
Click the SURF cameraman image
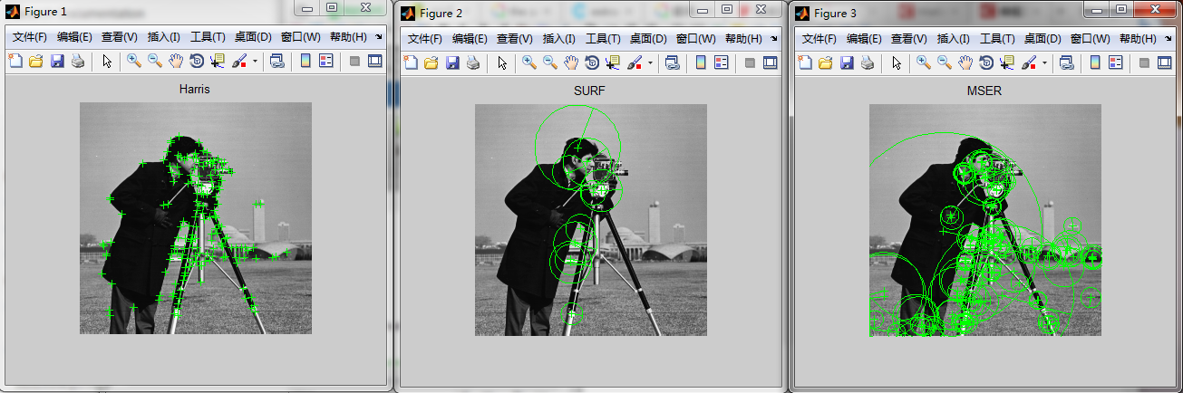pos(591,220)
